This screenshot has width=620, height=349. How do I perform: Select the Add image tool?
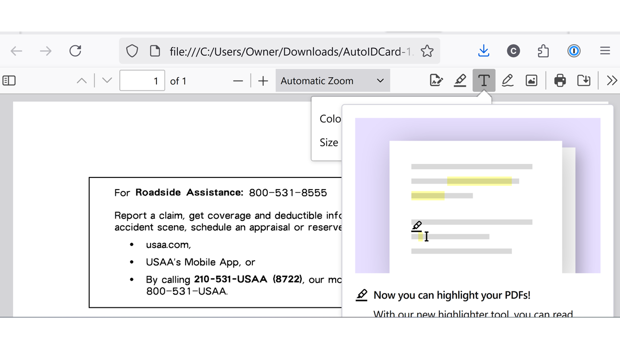tap(531, 80)
